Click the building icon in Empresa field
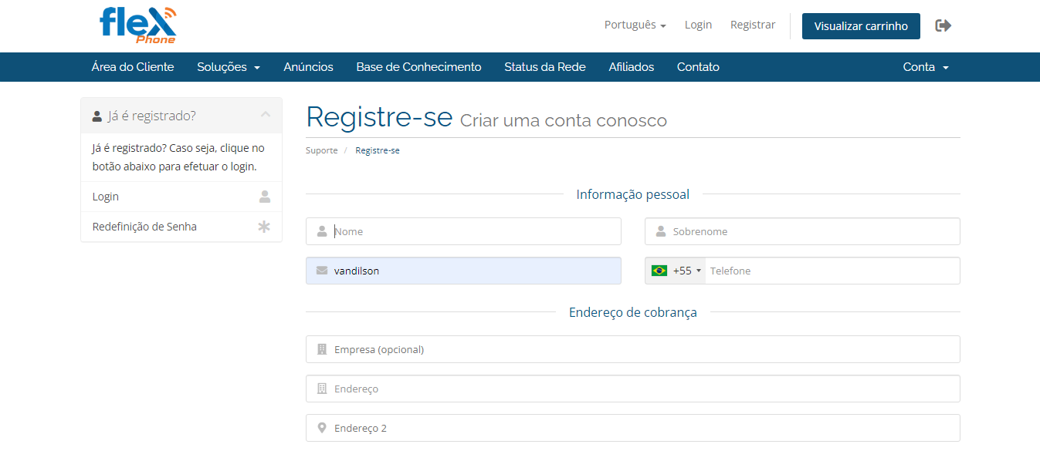Viewport: 1040px width, 451px height. [322, 349]
